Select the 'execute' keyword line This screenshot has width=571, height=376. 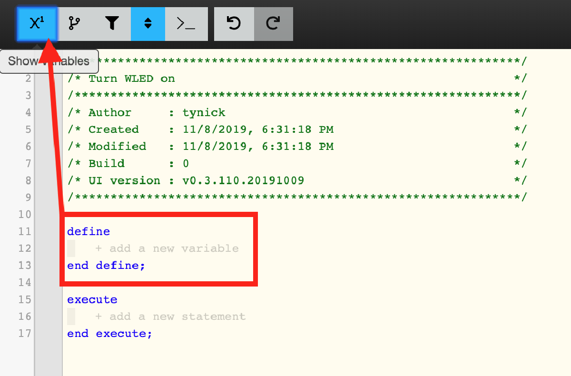coord(92,299)
